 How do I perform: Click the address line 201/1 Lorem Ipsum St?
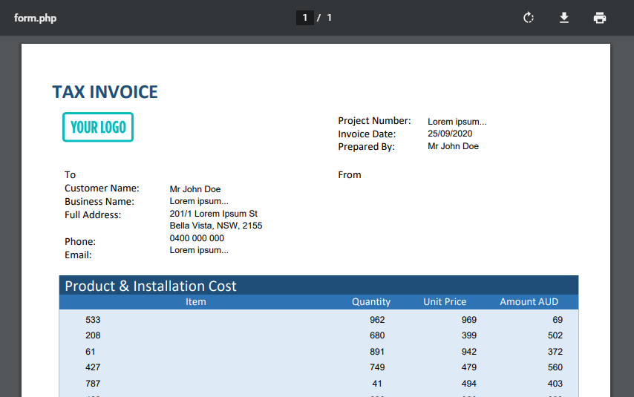coord(213,214)
